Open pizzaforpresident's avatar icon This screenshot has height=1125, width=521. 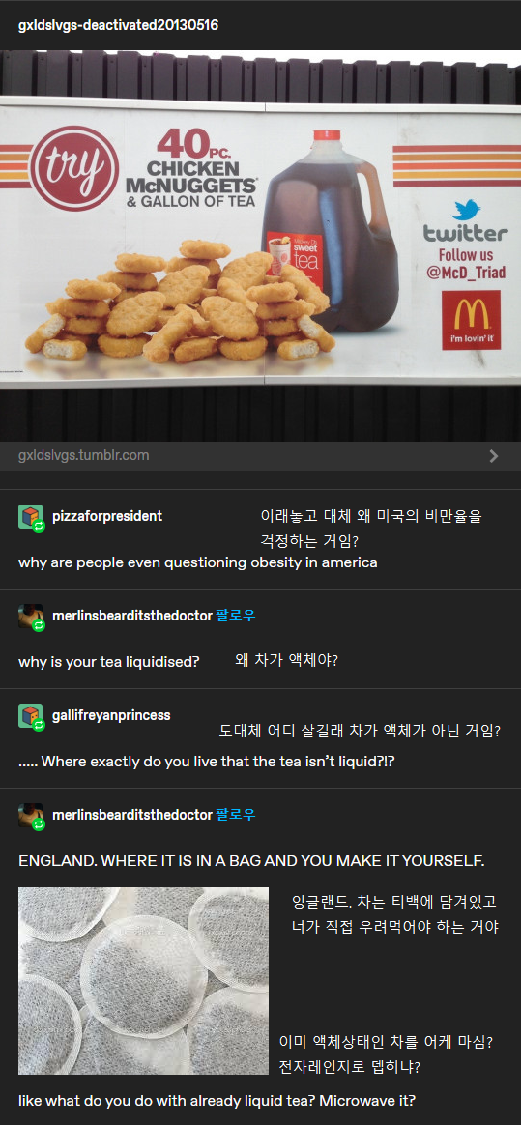pos(30,516)
